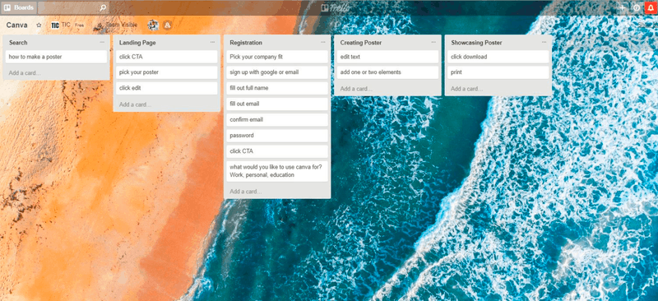658x301 pixels.
Task: Open the 'confirm email' card
Action: (x=277, y=119)
